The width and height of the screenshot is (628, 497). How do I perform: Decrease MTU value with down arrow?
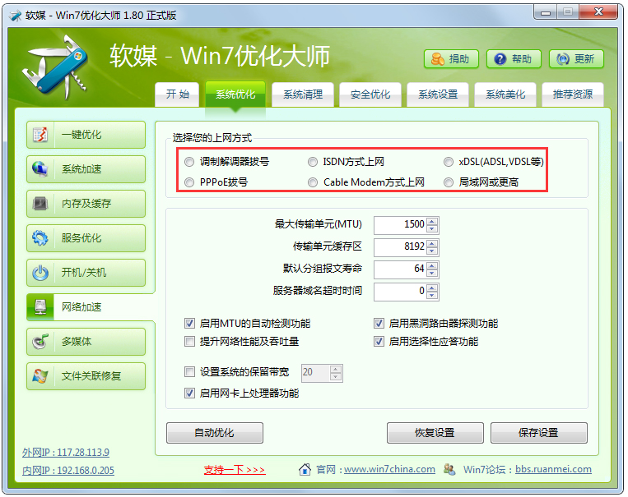tap(432, 229)
